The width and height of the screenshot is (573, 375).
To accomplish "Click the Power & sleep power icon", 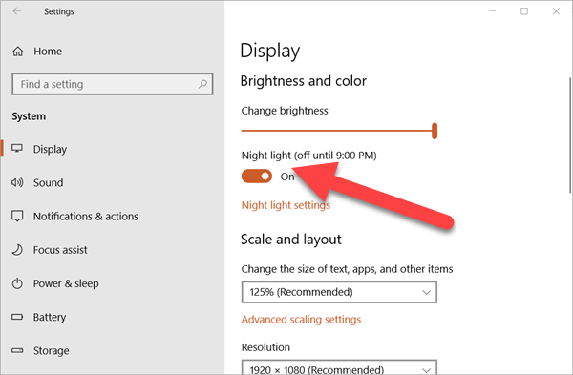I will click(17, 283).
